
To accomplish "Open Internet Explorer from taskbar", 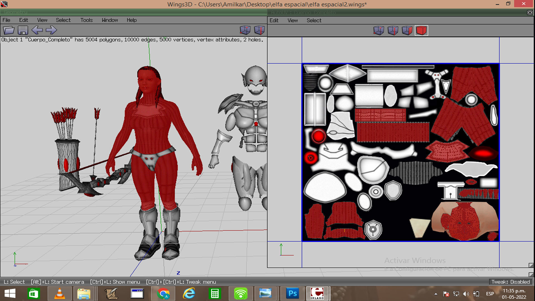I will click(189, 293).
